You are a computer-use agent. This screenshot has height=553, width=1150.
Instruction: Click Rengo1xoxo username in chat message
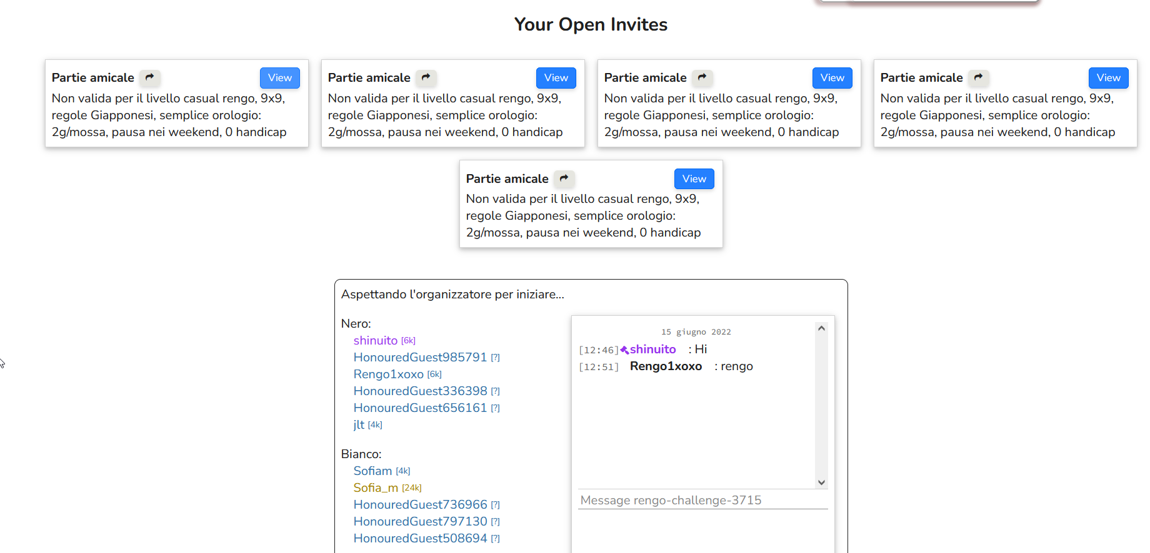(666, 366)
